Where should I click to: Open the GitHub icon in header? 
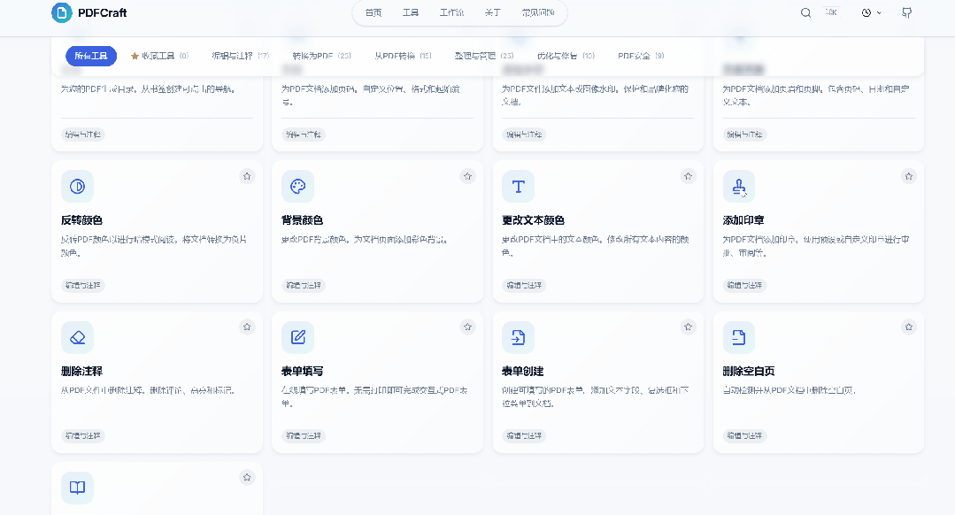pos(907,12)
